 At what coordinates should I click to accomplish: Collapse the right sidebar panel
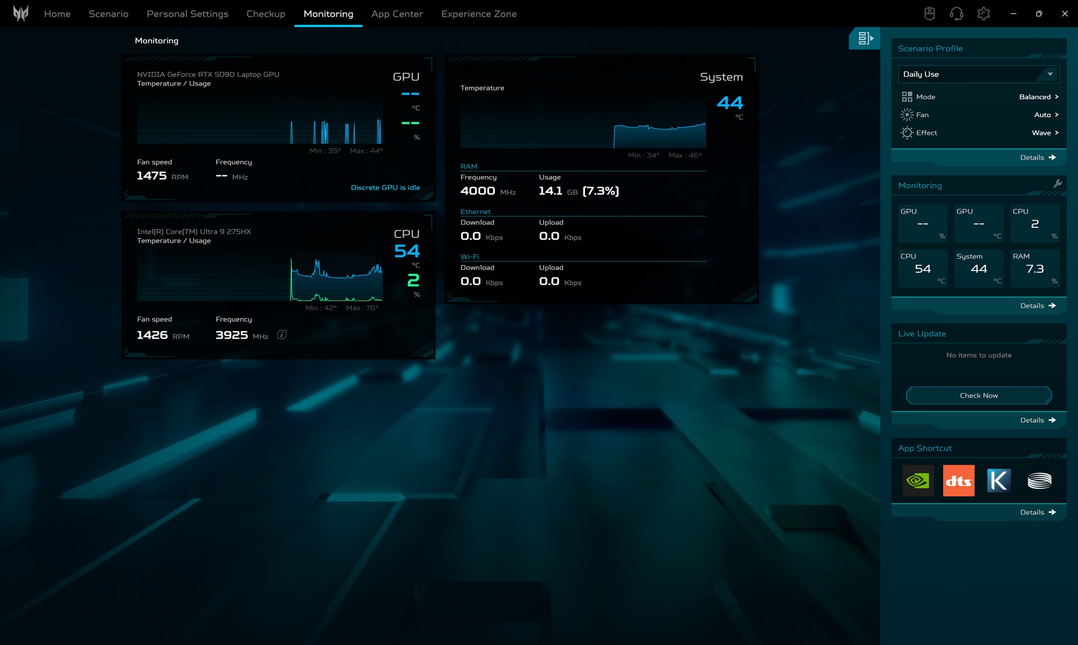coord(865,38)
